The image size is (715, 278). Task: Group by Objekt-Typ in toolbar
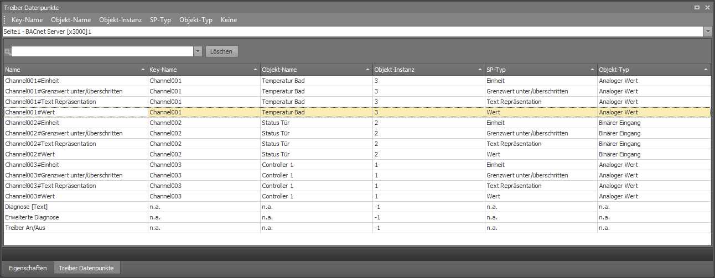(196, 20)
